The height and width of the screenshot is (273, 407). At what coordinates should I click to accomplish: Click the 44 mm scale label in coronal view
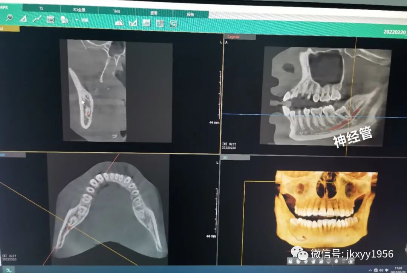tap(214, 123)
